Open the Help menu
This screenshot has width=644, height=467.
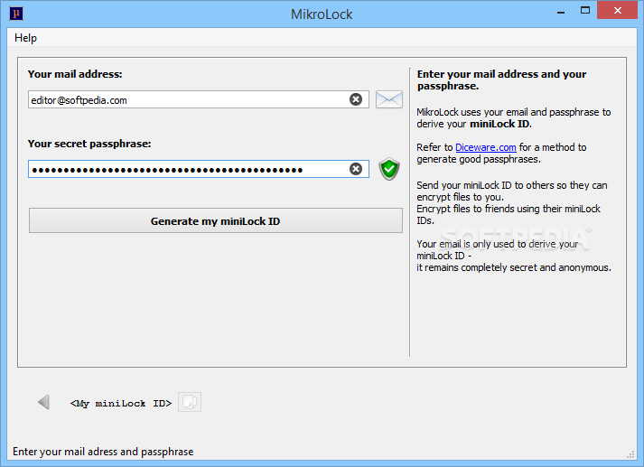coord(25,38)
